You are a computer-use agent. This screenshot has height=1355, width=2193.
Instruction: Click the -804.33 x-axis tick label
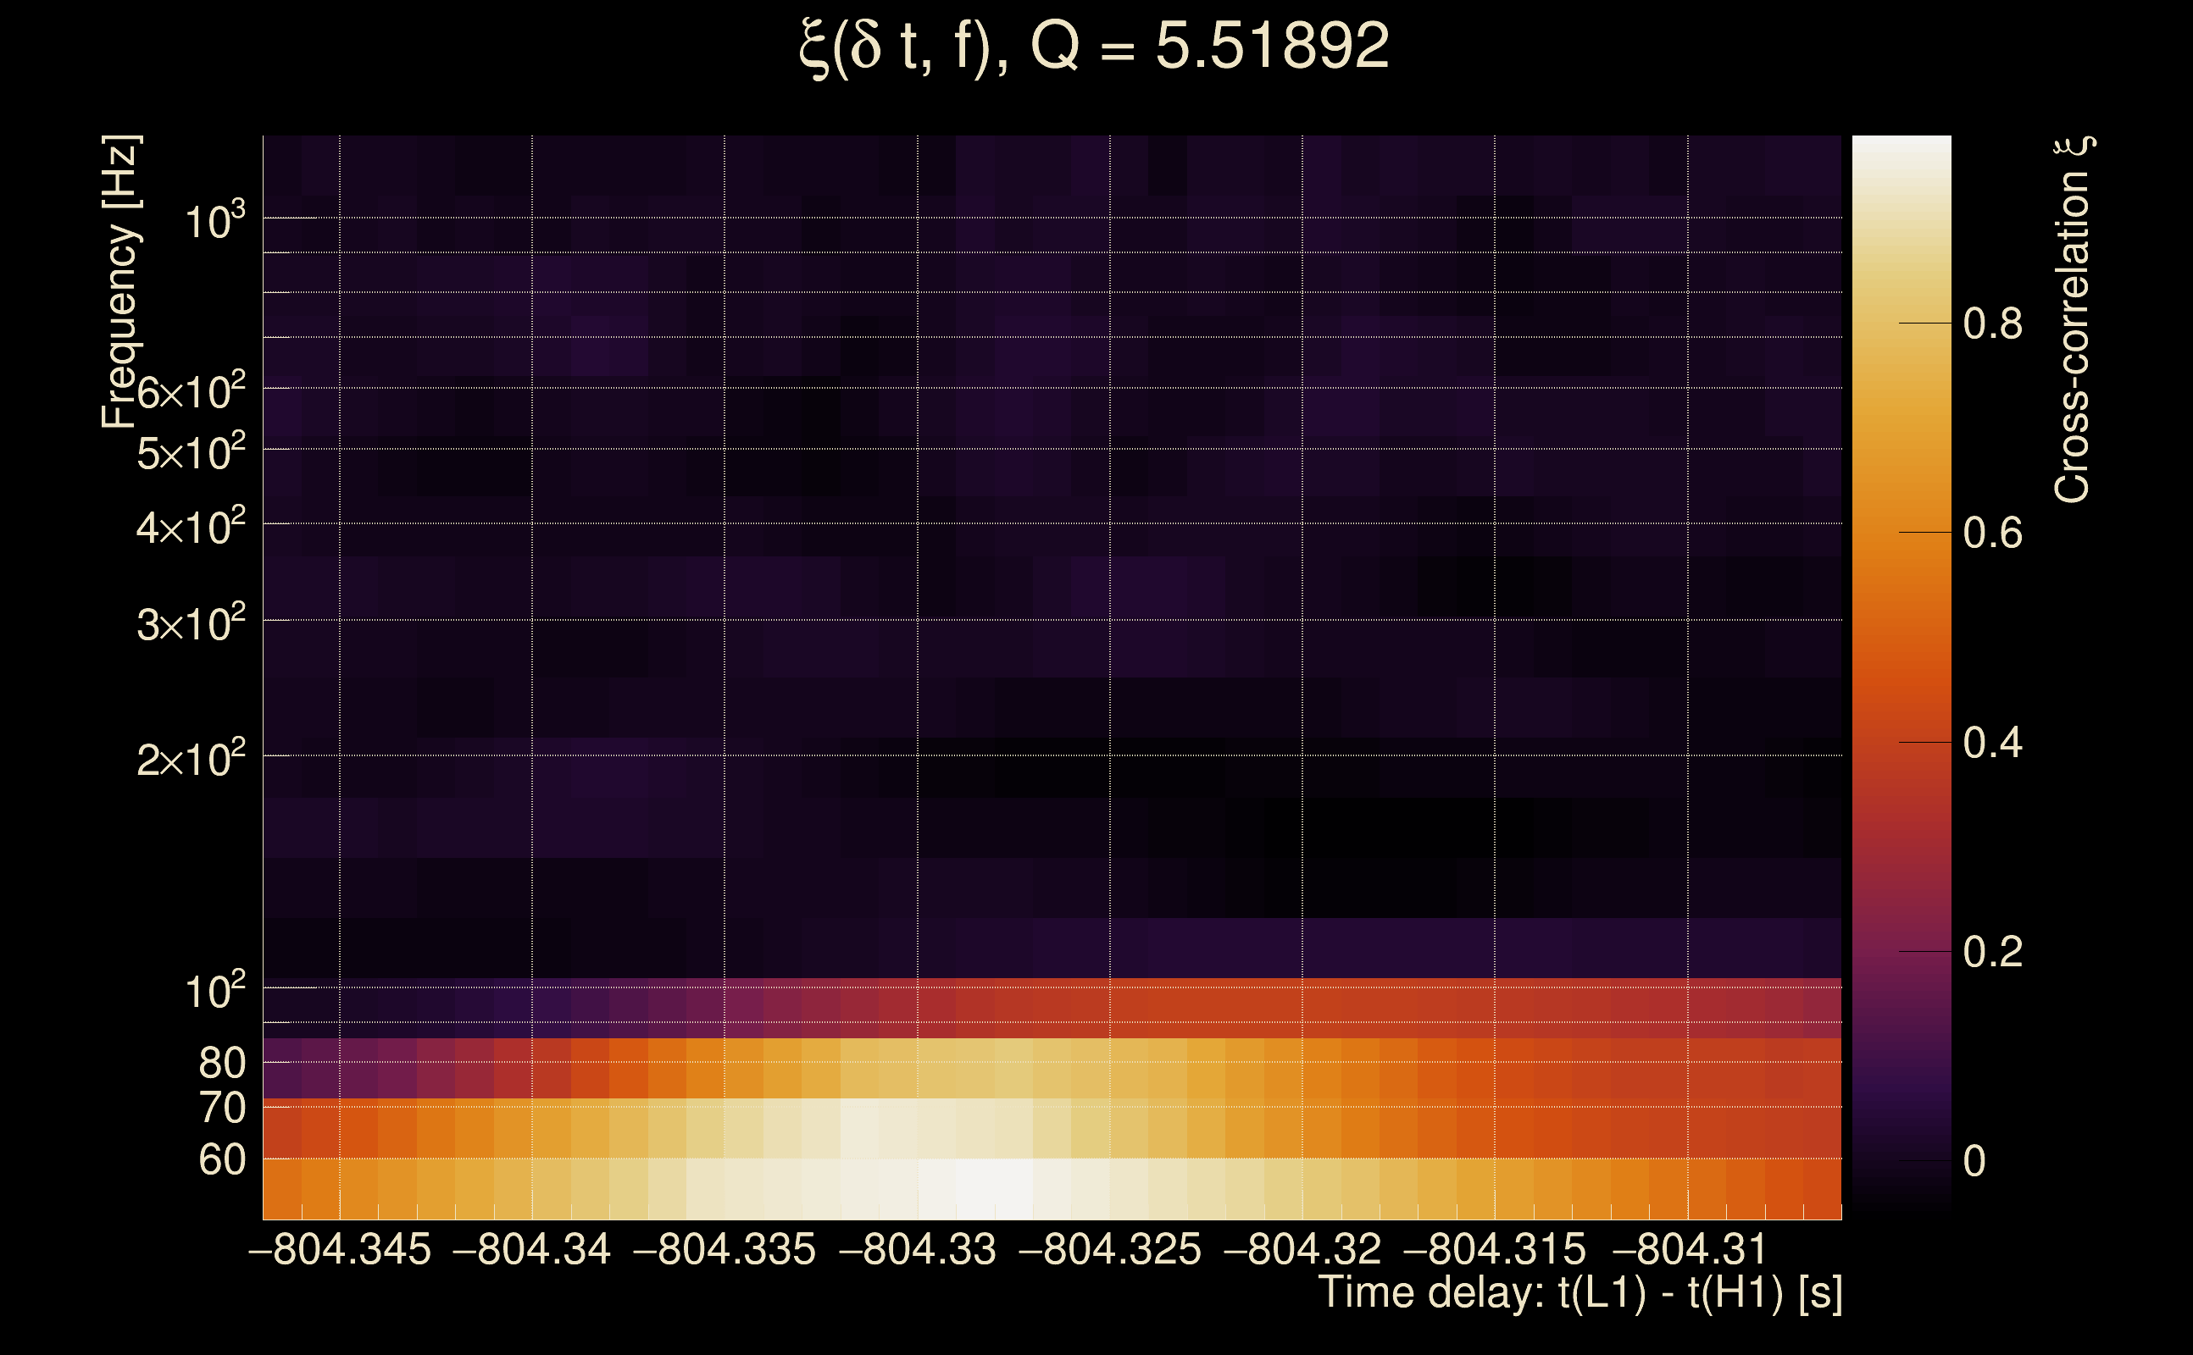click(917, 1249)
